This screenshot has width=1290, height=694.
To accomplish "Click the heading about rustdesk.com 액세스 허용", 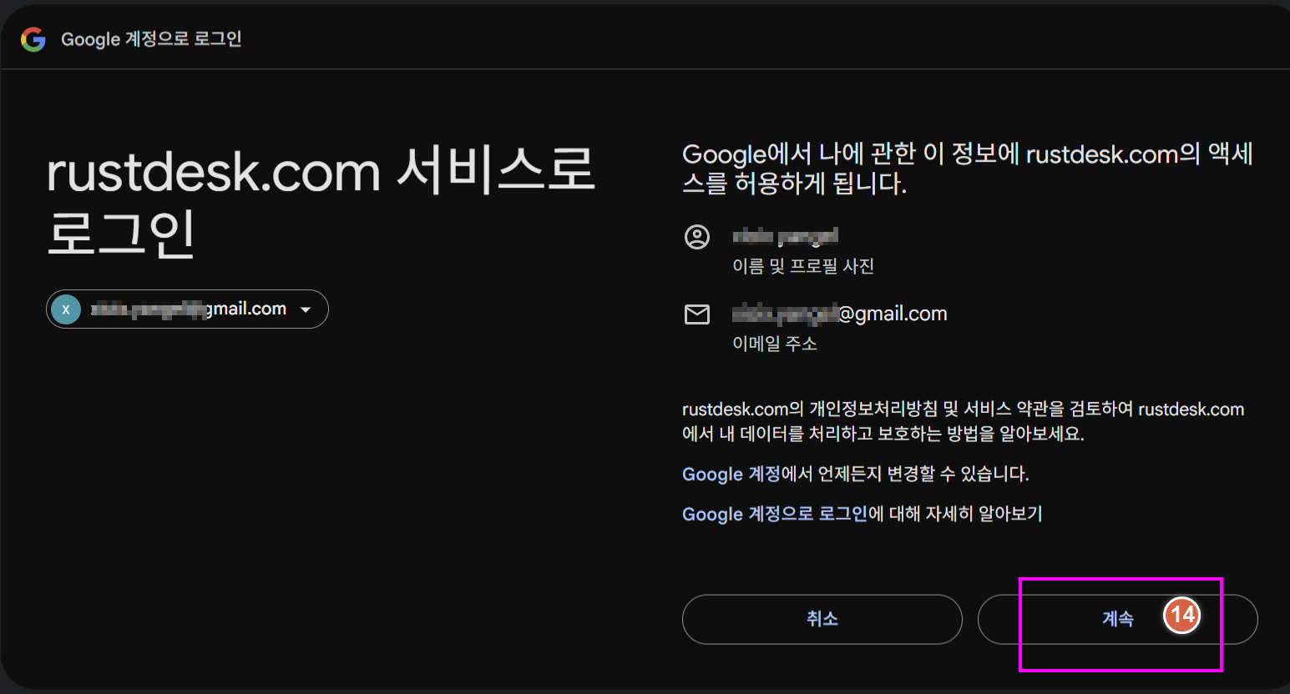I will pyautogui.click(x=967, y=168).
